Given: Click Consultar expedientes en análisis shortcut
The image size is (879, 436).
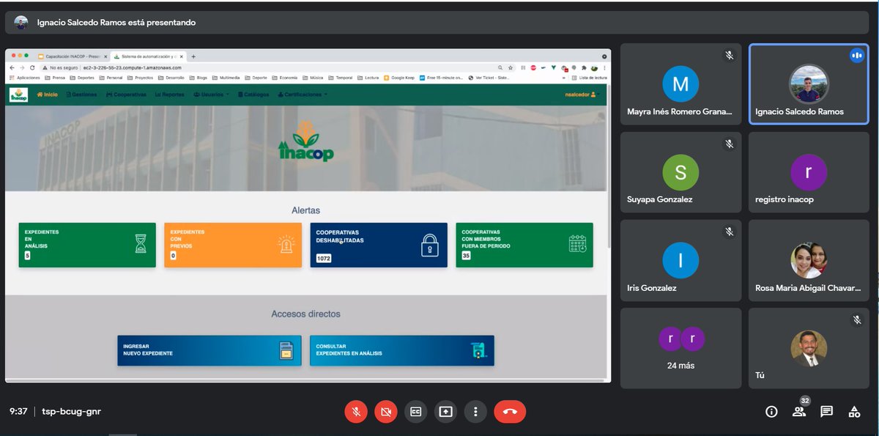Looking at the screenshot, I should 402,350.
